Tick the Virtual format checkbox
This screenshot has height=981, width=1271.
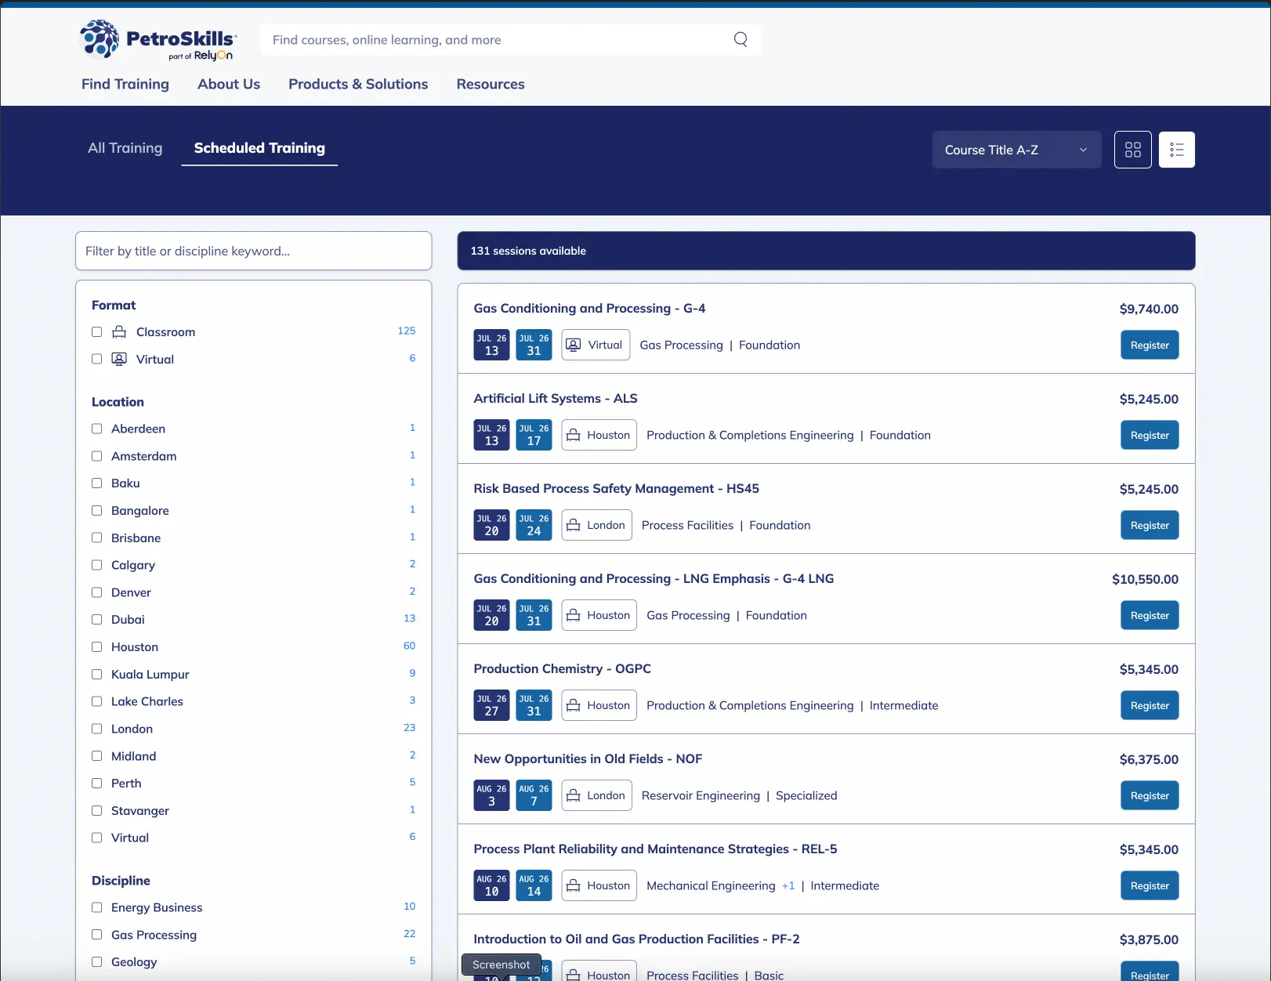click(x=97, y=359)
